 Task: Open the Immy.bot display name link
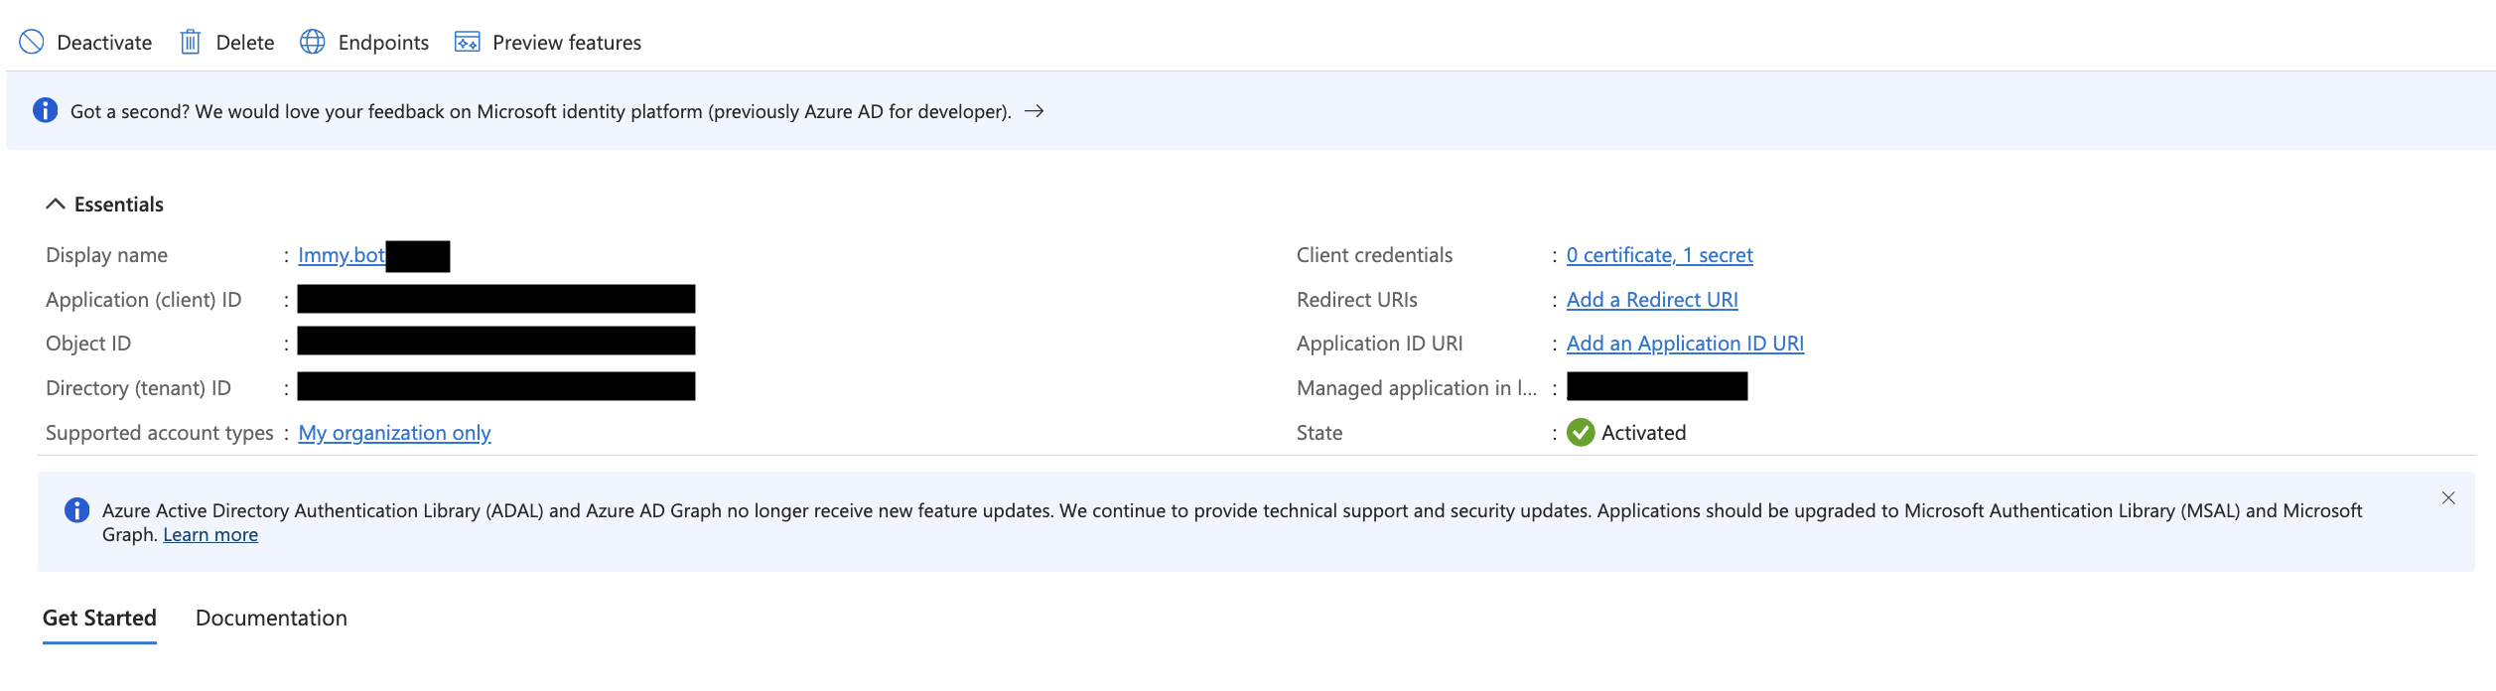[342, 255]
